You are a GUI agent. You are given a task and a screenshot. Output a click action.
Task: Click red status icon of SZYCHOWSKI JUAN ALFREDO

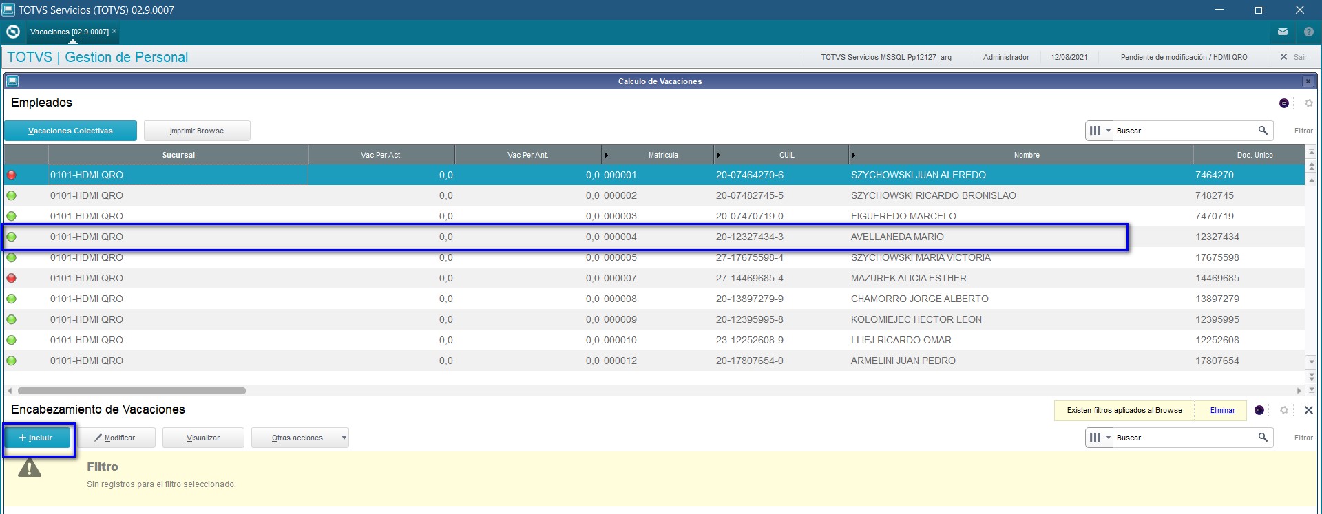[x=12, y=175]
